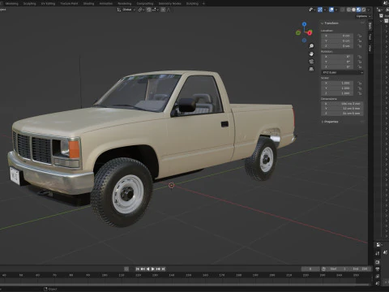This screenshot has height=292, width=389.
Task: Play the animation forward
Action: (153, 268)
